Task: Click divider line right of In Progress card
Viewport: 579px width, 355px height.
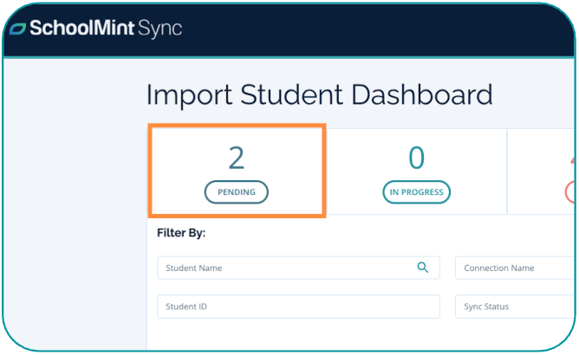Action: point(506,171)
